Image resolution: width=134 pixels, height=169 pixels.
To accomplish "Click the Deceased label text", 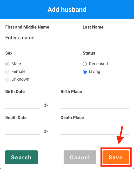I will pyautogui.click(x=98, y=64).
